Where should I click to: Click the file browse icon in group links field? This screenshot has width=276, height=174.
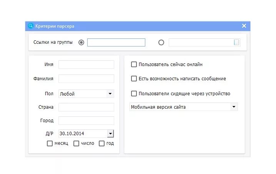236,42
